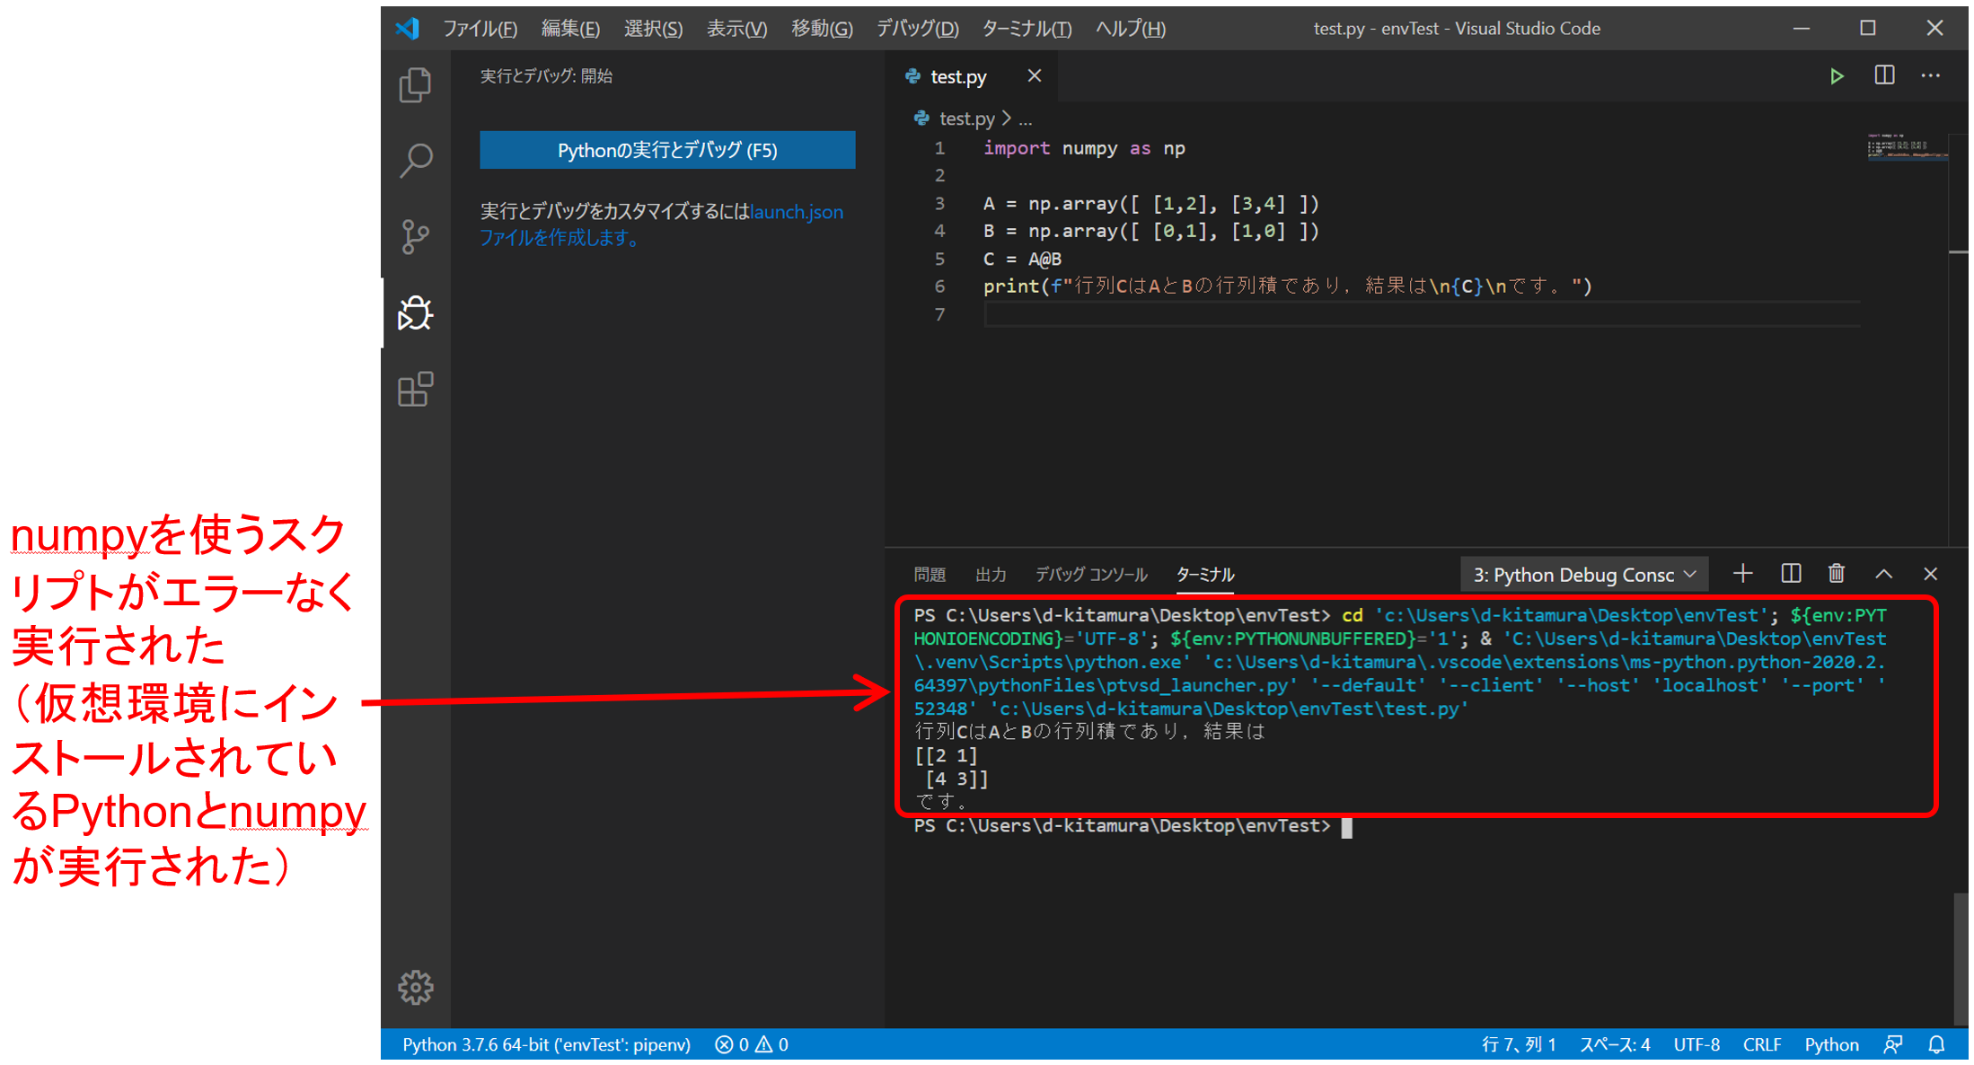Select the Run and Debug view icon

coord(415,312)
